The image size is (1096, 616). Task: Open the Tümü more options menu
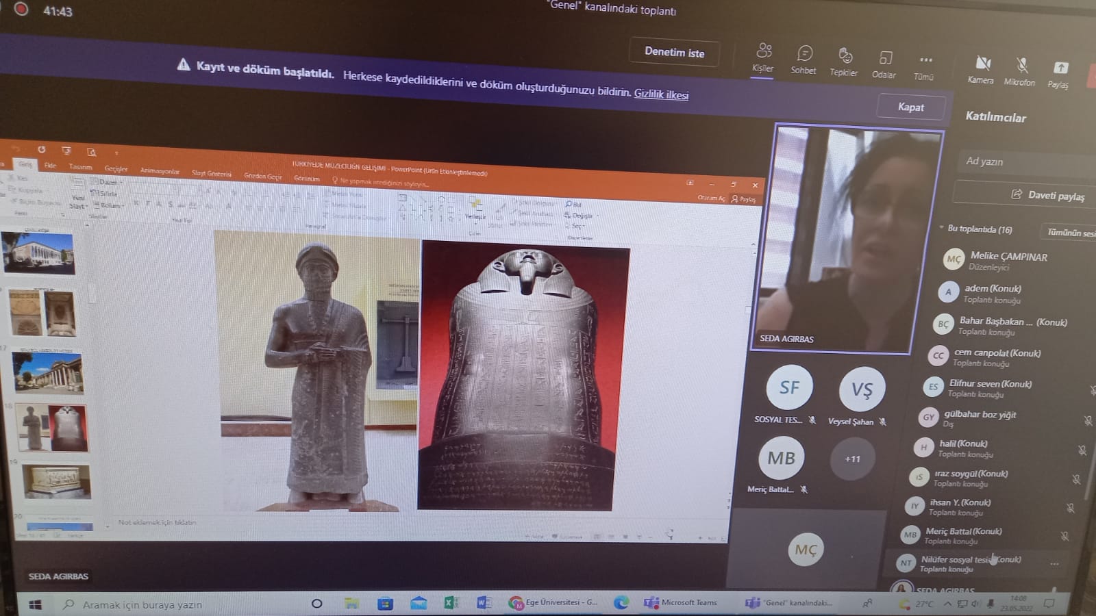(x=925, y=67)
